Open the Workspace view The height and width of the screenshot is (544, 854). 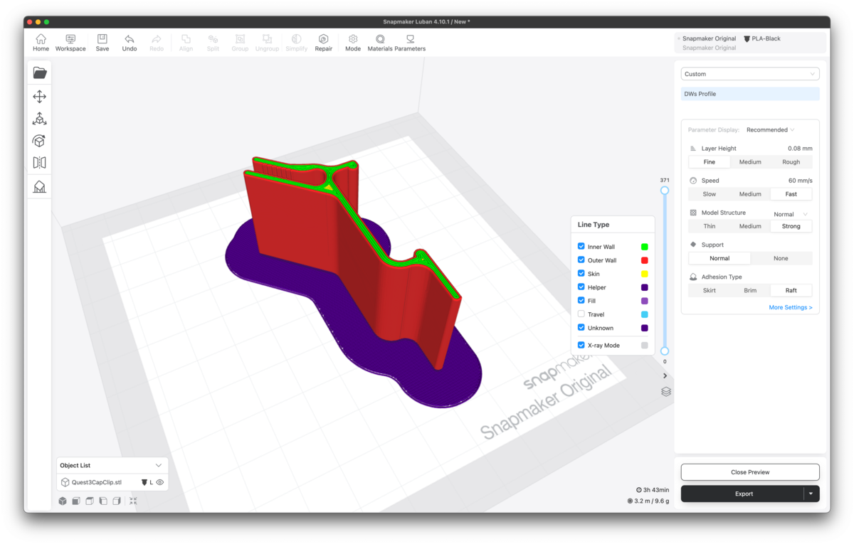click(70, 43)
